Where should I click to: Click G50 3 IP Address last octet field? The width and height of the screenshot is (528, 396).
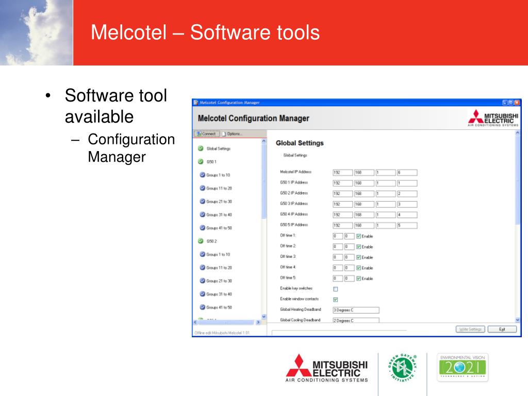click(x=407, y=204)
